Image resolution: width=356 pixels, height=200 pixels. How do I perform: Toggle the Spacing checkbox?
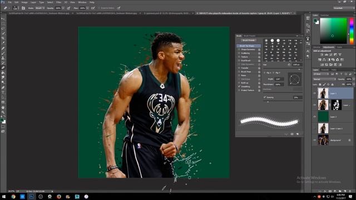tap(265, 97)
